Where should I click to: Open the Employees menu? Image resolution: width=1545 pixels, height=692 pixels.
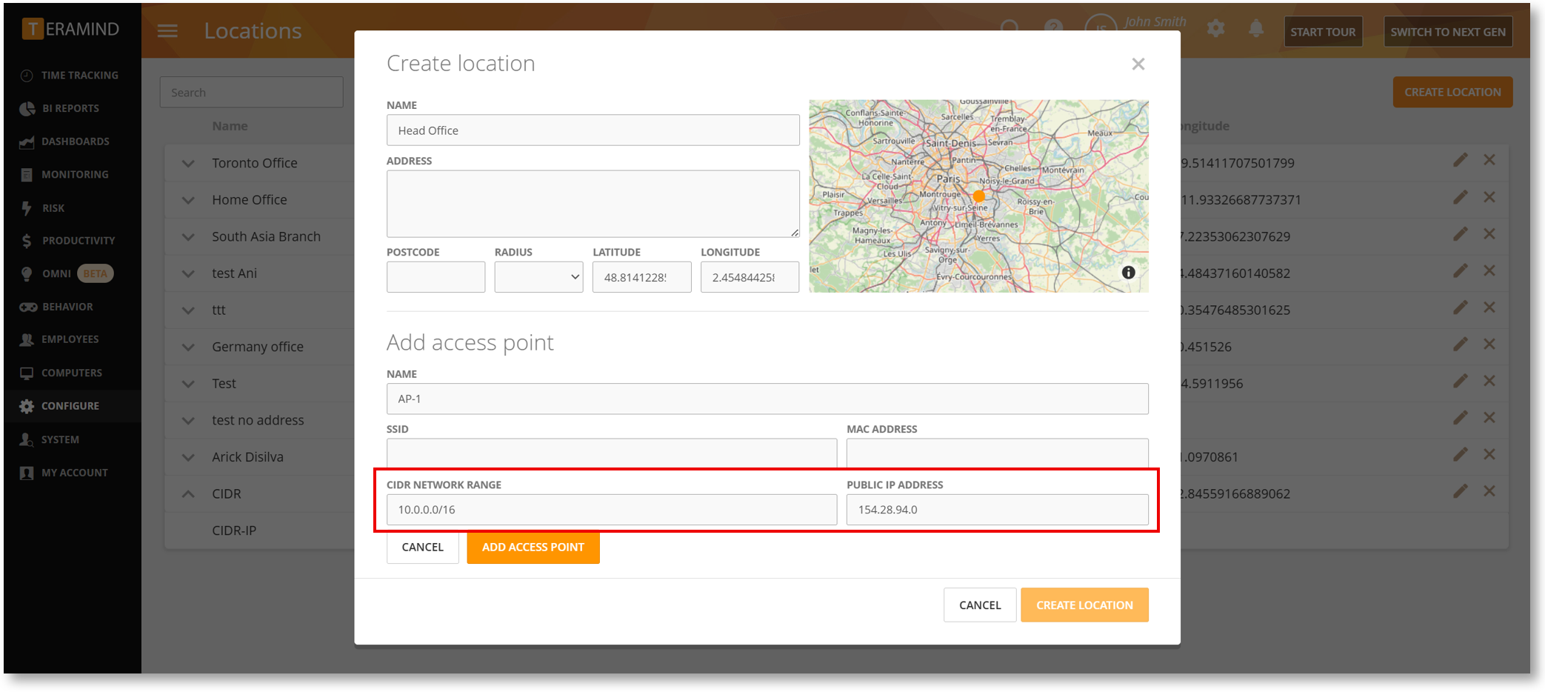click(x=70, y=339)
